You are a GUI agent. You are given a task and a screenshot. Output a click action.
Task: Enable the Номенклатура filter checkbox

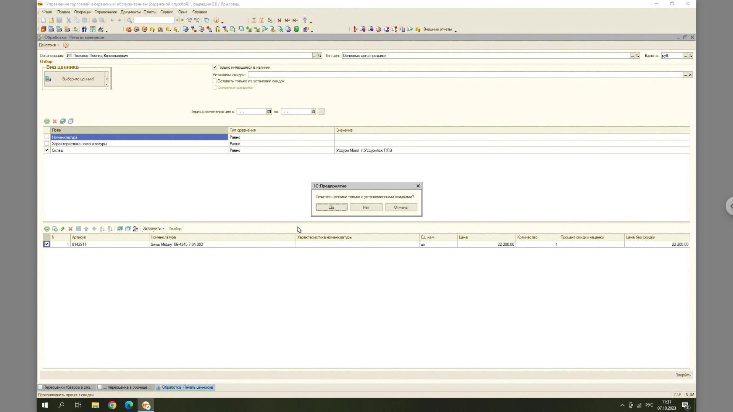[x=47, y=137]
